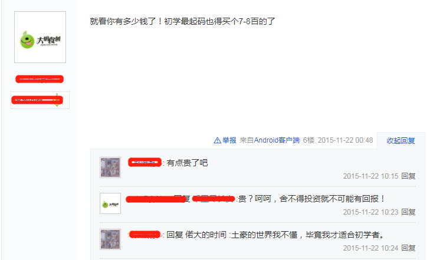Open mentioned blue user link before 贵？呵呵
This screenshot has width=427, height=260.
[213, 199]
